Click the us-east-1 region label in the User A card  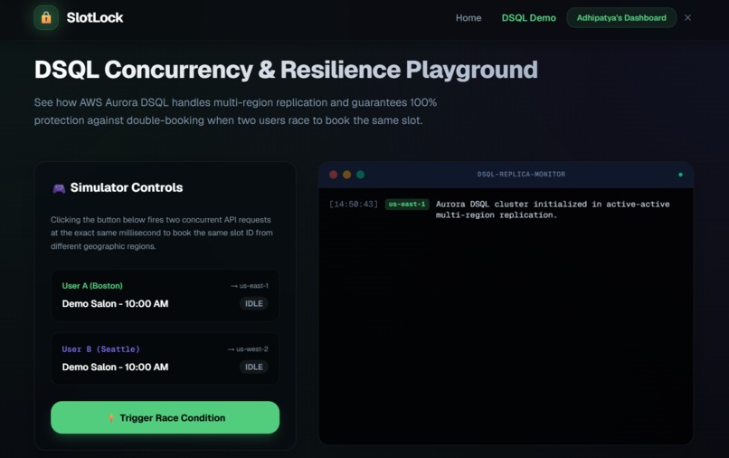click(x=250, y=286)
